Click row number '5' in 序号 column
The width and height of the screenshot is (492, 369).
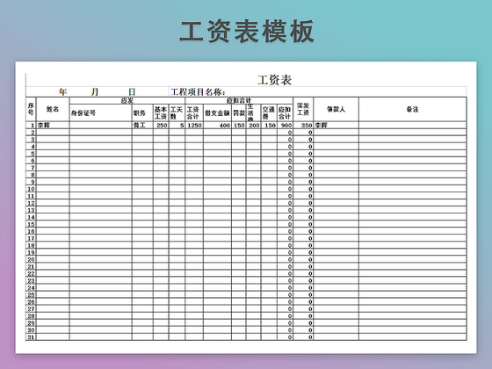33,154
